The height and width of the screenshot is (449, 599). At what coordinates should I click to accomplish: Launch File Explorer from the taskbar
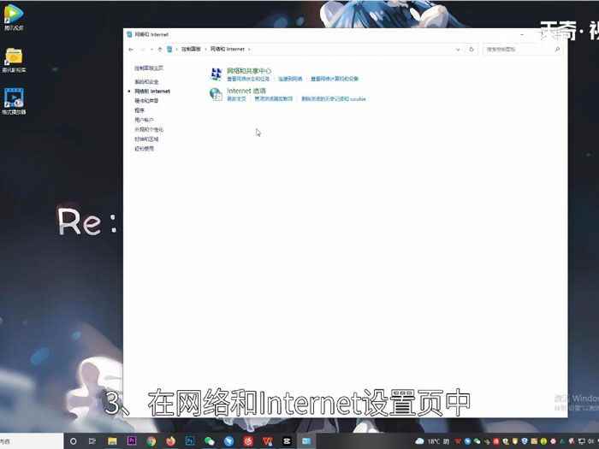[112, 441]
